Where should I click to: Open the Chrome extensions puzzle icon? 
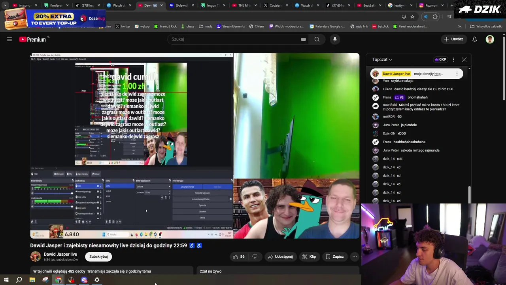pyautogui.click(x=435, y=17)
